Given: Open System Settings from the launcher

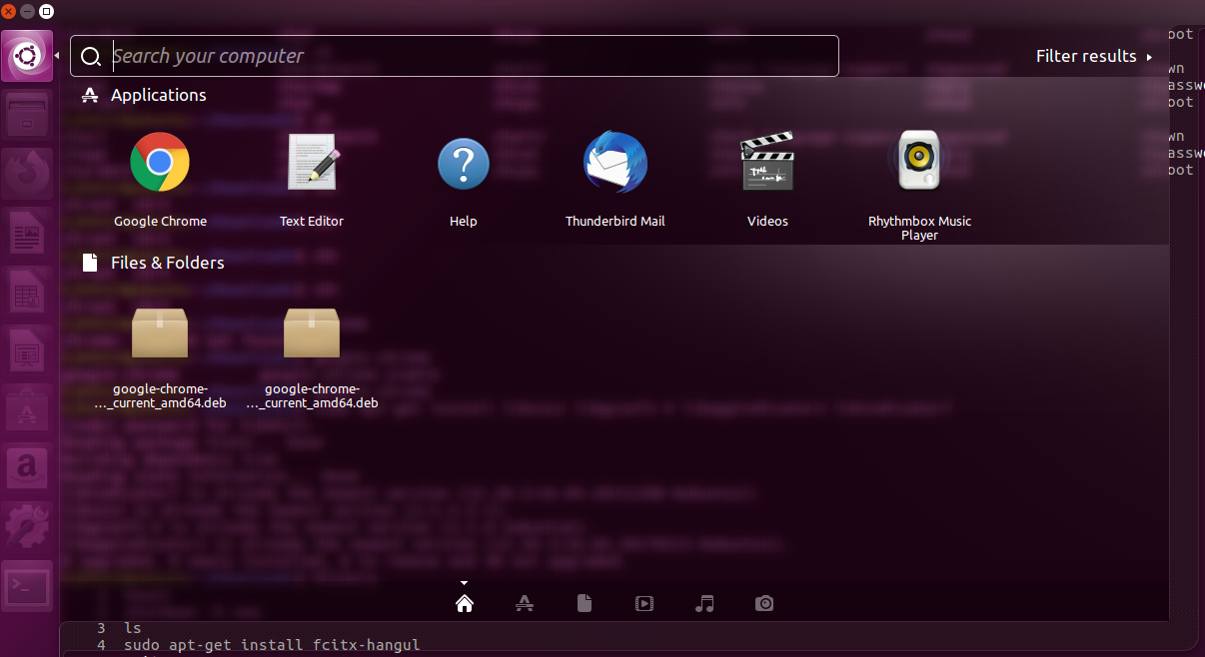Looking at the screenshot, I should (27, 528).
